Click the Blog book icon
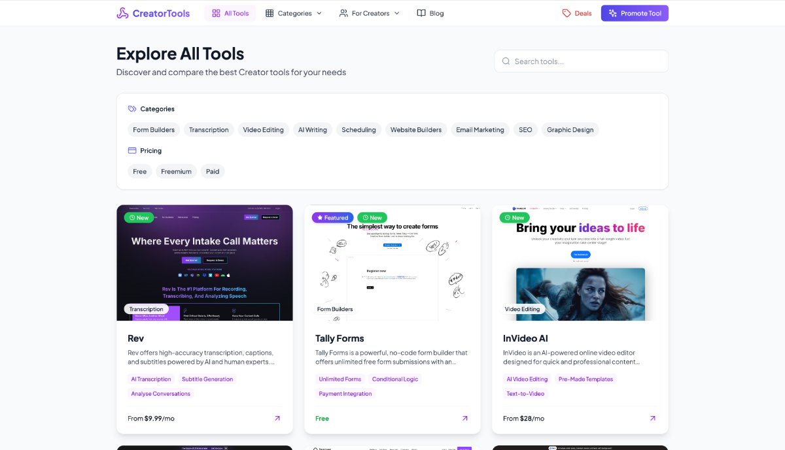This screenshot has width=785, height=450. coord(421,13)
